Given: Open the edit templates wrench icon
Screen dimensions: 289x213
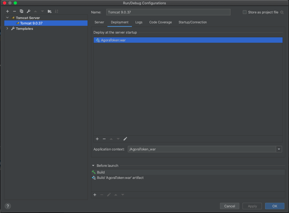Looking at the screenshot, I should [x=28, y=12].
